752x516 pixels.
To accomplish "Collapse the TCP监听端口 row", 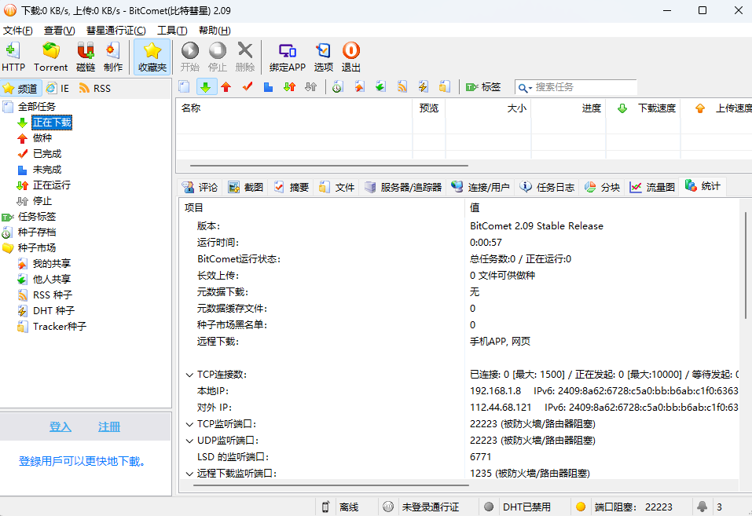I will tap(190, 424).
